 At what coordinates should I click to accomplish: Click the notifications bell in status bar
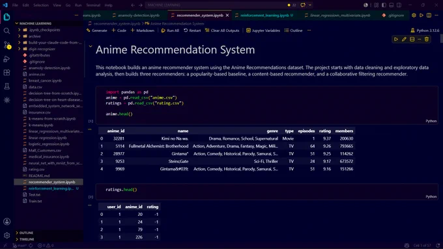coord(438,246)
